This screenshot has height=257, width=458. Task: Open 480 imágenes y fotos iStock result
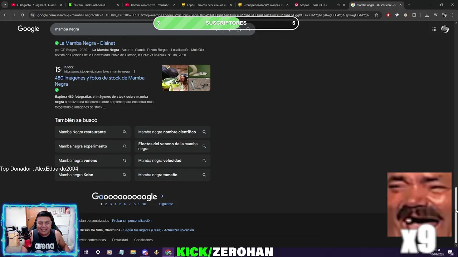[99, 81]
